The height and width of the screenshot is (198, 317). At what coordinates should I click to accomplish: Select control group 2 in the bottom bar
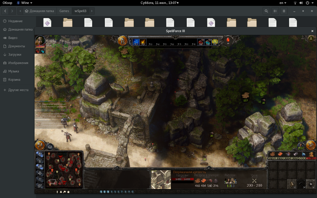[x=105, y=192]
